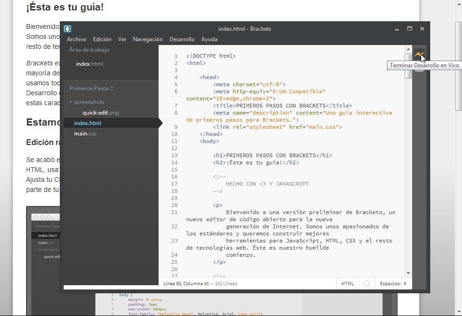Toggle the Espacios indentation label
The height and width of the screenshot is (316, 462).
[390, 284]
